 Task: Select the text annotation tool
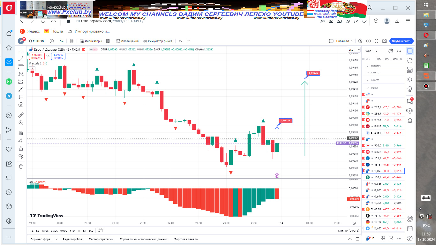pos(21,97)
